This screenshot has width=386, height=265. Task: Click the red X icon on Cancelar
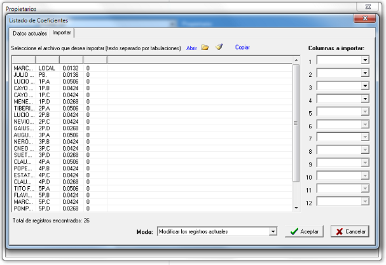click(340, 232)
